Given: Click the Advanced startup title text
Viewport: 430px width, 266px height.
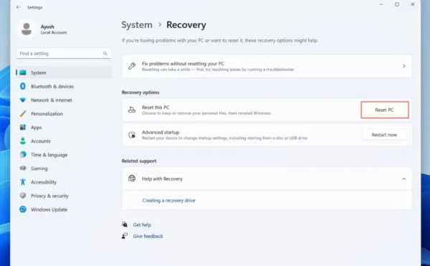Looking at the screenshot, I should click(x=161, y=132).
